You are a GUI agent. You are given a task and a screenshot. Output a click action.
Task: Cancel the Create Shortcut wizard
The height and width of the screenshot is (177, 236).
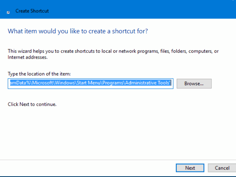click(222, 168)
